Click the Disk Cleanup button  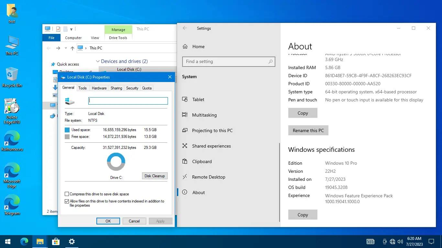[155, 176]
